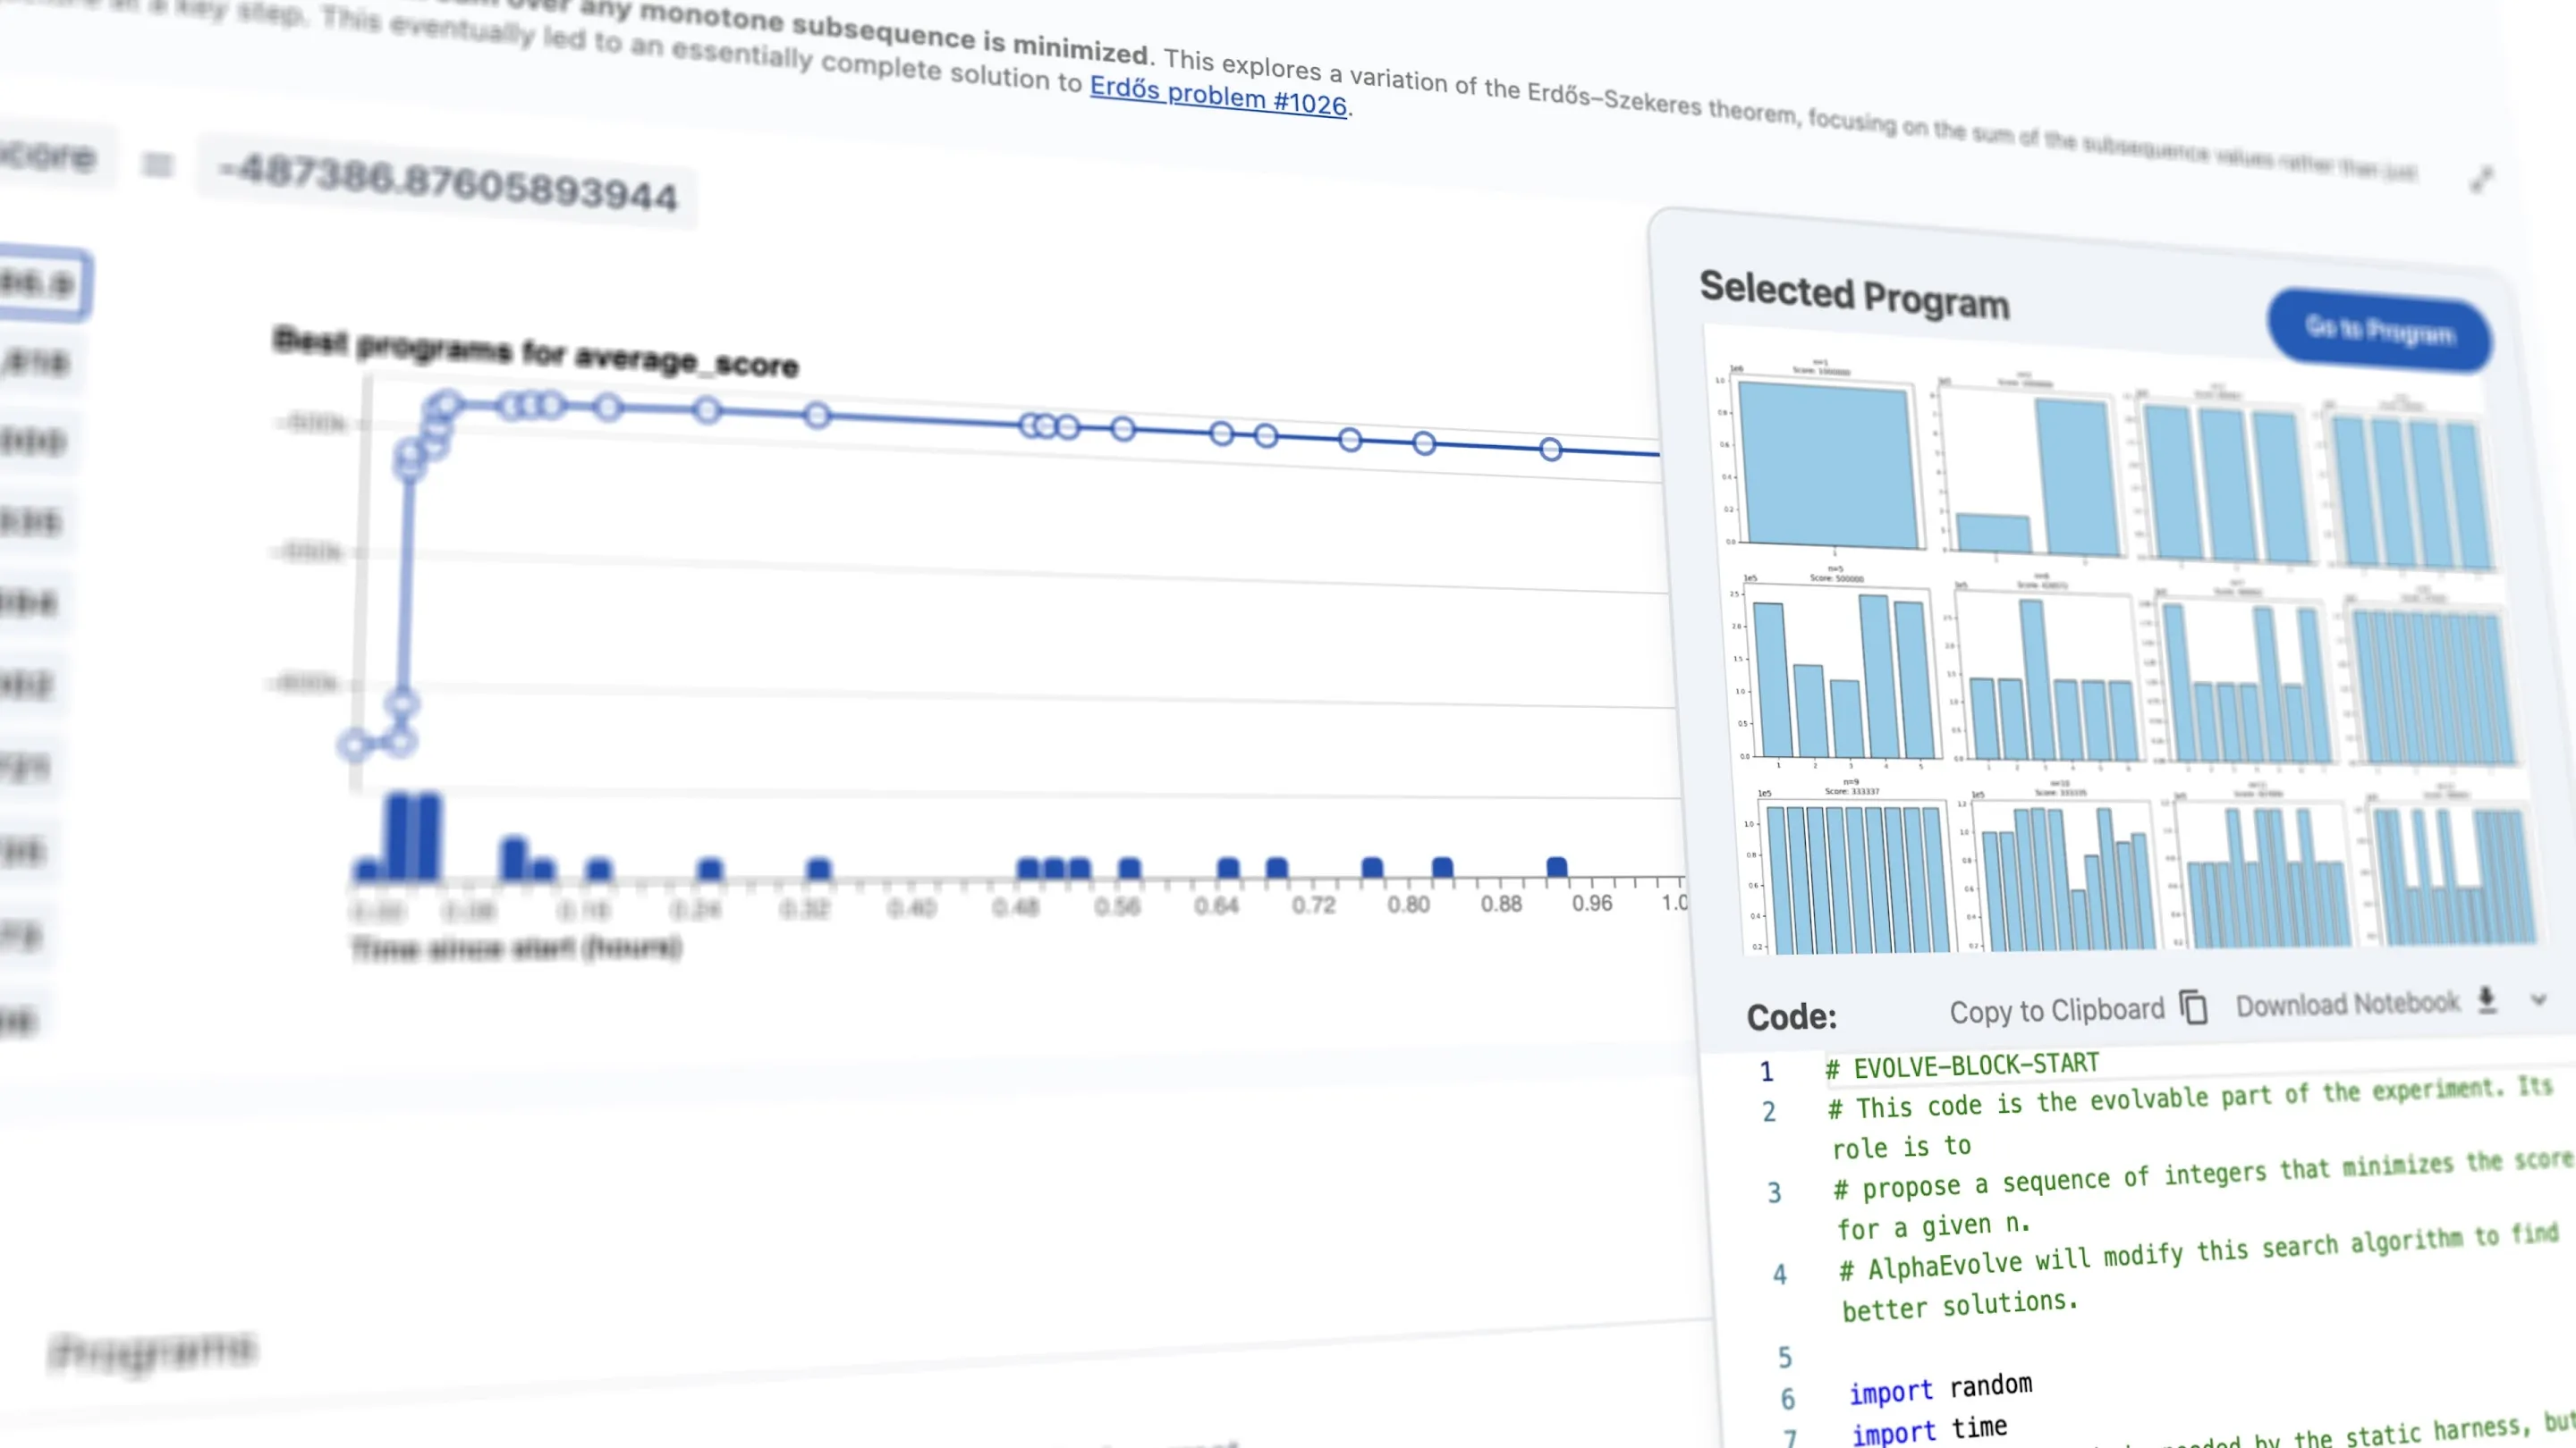Select the lowest first point on the score curve
This screenshot has width=2576, height=1448.
click(353, 745)
